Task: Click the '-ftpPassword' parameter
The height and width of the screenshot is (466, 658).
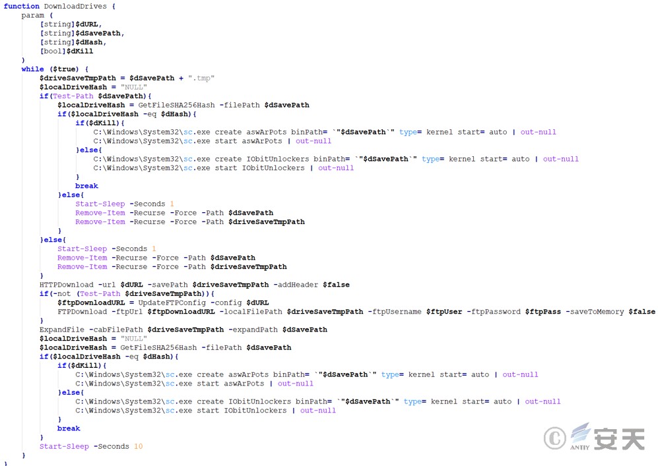Action: [x=494, y=312]
